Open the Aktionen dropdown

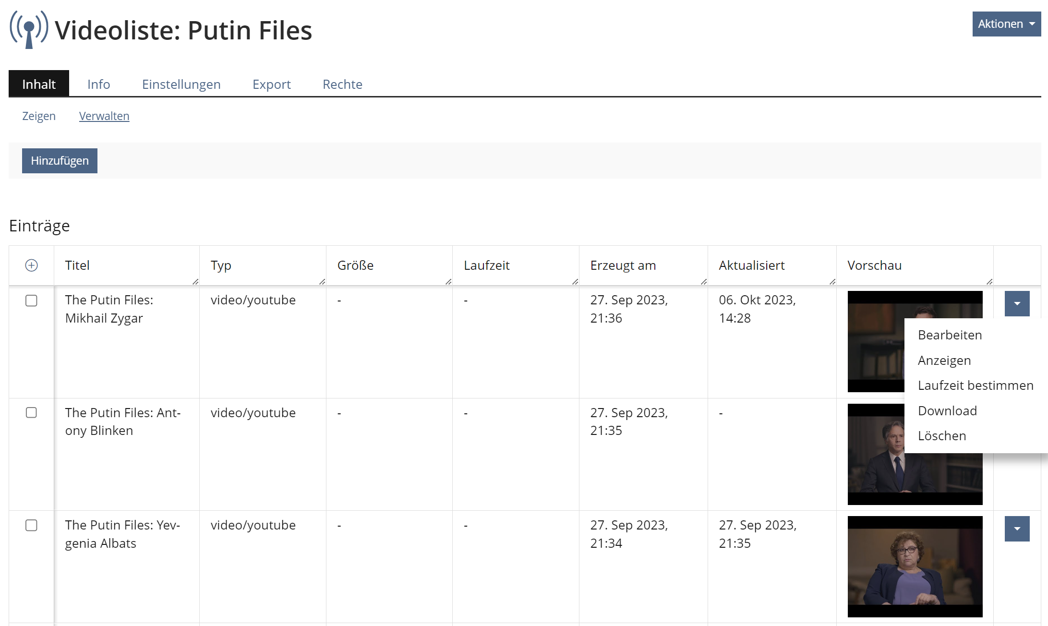click(x=1006, y=24)
